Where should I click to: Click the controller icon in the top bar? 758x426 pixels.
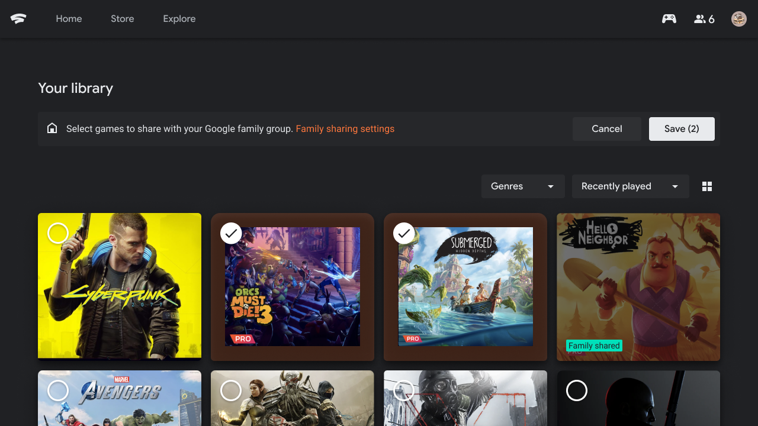coord(669,18)
